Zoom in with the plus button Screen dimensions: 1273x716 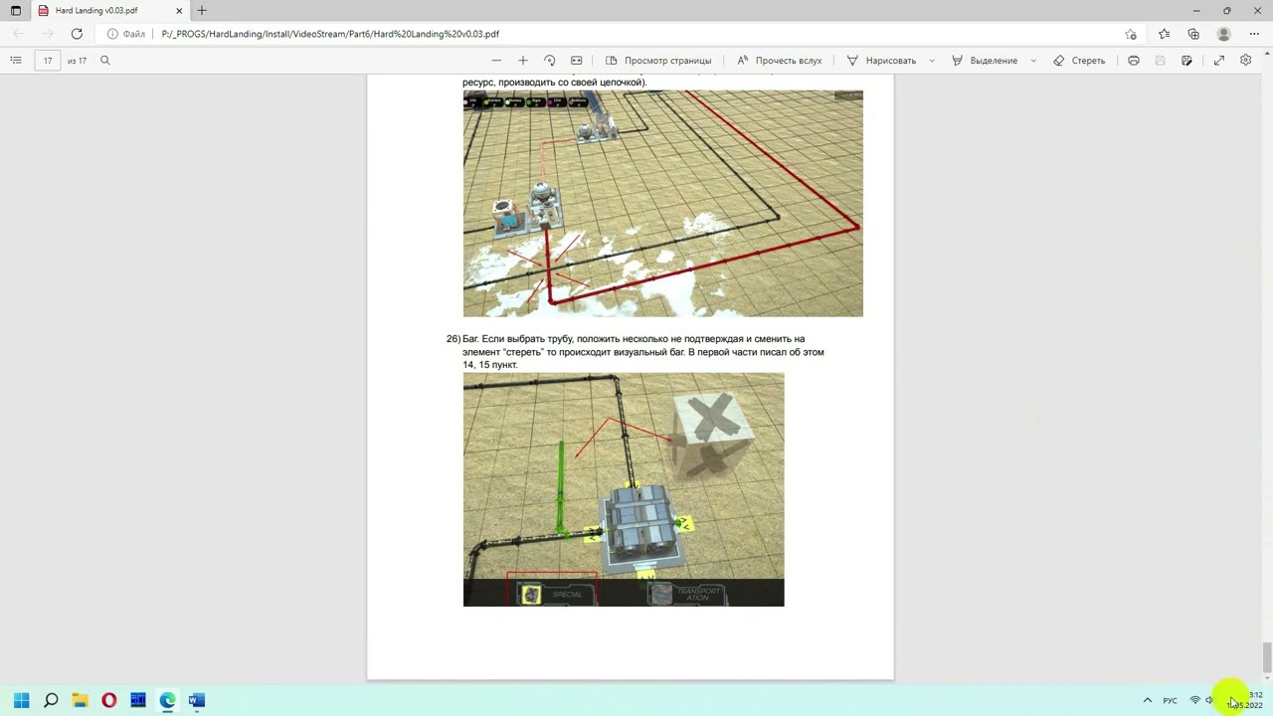pyautogui.click(x=523, y=61)
